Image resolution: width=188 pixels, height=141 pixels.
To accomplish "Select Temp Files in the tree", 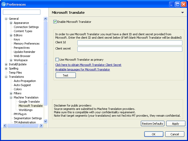I will coord(15,73).
